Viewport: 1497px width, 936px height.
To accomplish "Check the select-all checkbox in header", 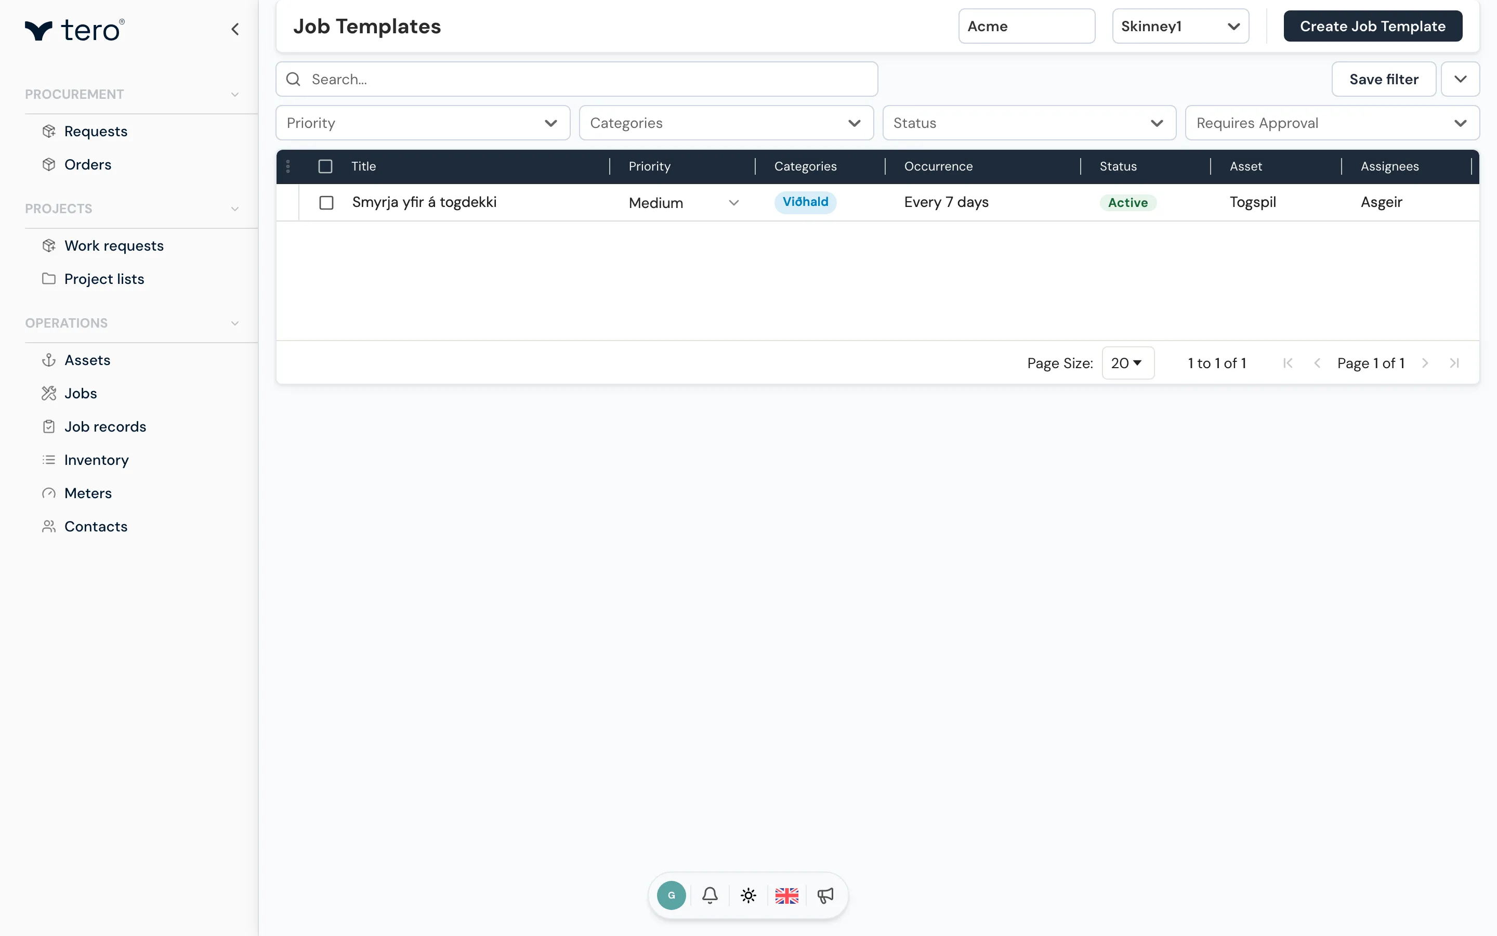I will click(325, 166).
